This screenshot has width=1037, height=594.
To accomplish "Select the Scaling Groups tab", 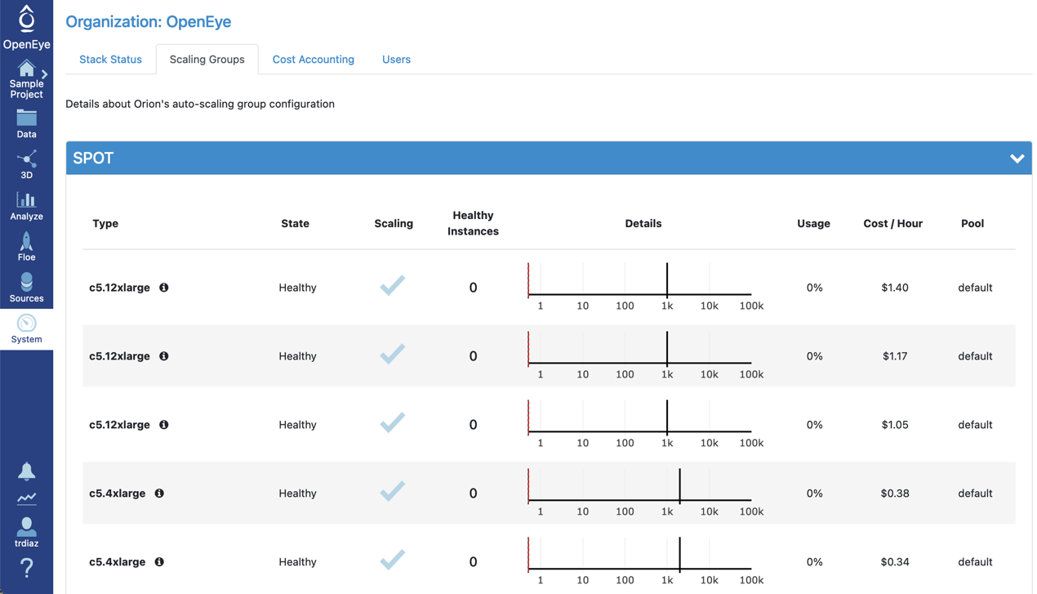I will (207, 60).
